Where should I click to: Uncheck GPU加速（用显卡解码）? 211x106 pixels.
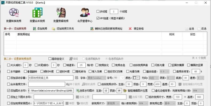98,18
